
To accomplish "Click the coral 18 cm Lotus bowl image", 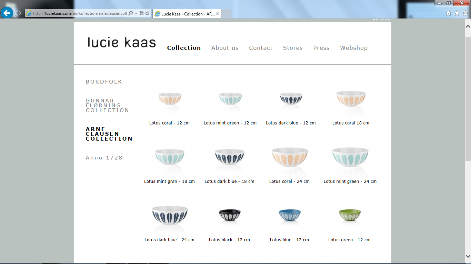I will pyautogui.click(x=351, y=100).
